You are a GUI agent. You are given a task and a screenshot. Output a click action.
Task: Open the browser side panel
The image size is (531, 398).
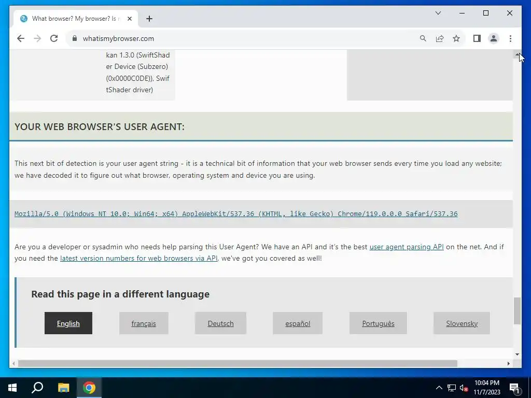point(477,38)
